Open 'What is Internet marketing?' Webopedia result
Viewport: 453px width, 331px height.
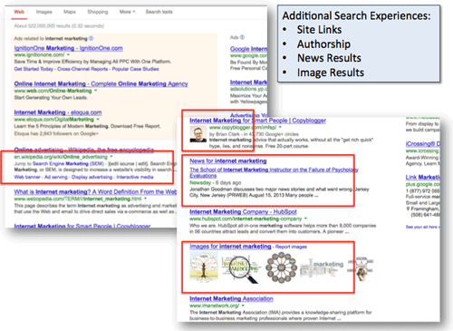point(95,191)
